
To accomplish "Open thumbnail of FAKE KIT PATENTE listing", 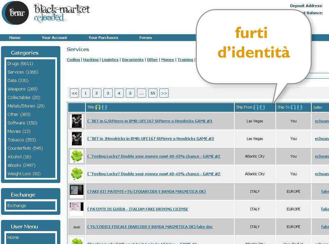I will point(77,191).
